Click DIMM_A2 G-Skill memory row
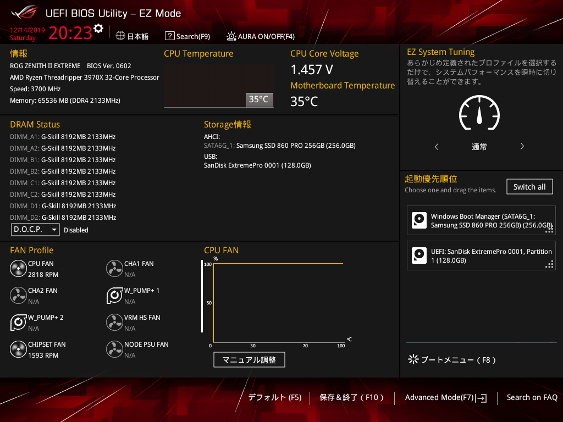 63,148
